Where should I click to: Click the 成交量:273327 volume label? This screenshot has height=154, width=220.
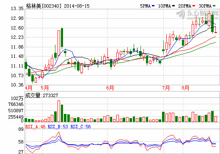tap(41, 95)
